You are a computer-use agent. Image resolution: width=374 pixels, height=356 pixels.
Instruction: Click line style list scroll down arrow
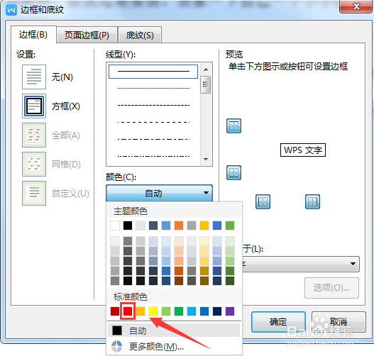pyautogui.click(x=206, y=159)
